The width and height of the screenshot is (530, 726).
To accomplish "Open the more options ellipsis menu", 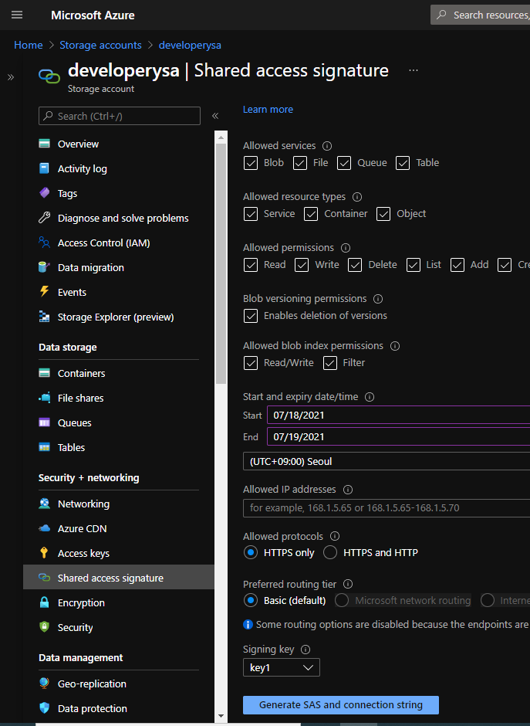I will [414, 70].
